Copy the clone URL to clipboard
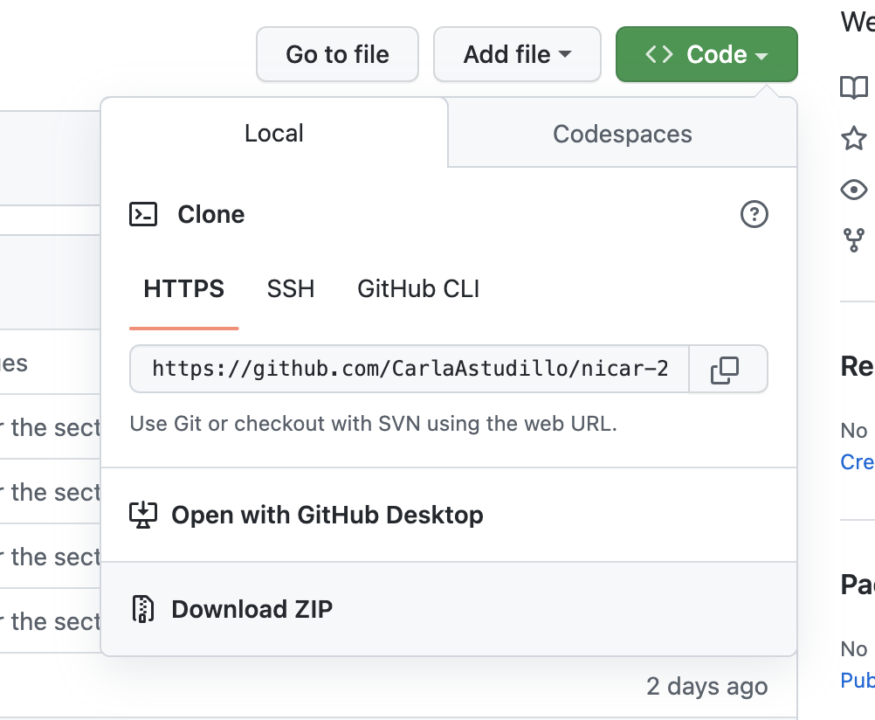875x720 pixels. [727, 370]
